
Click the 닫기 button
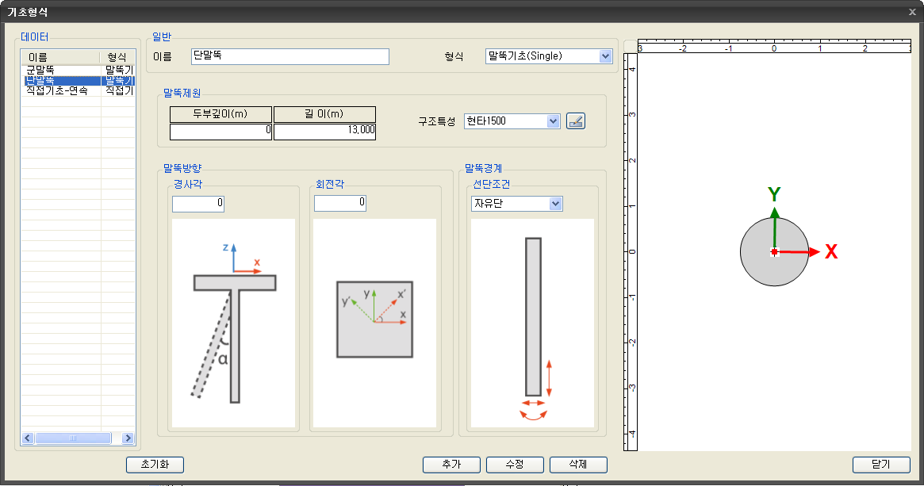pyautogui.click(x=881, y=465)
